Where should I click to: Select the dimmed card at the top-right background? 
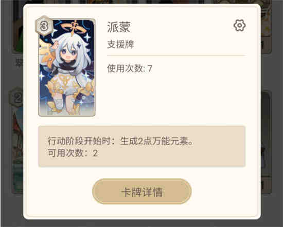point(266,27)
